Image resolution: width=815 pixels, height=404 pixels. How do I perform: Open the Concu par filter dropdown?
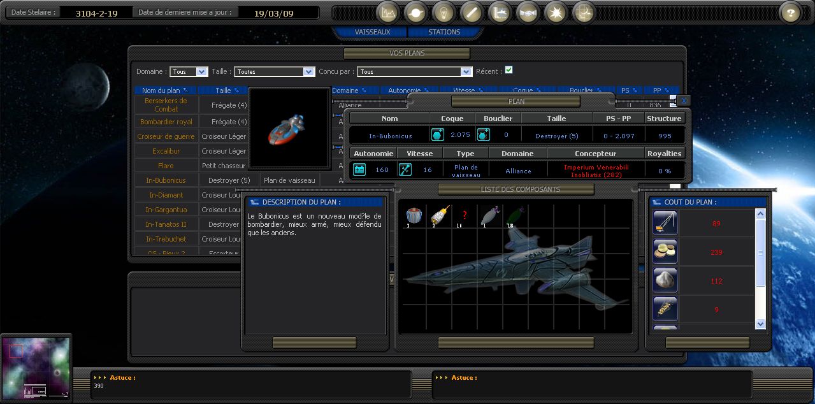414,72
